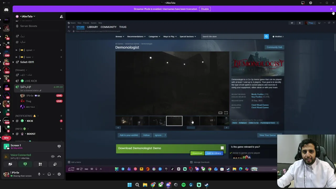
Task: Mute the microphone
Action: point(39,174)
